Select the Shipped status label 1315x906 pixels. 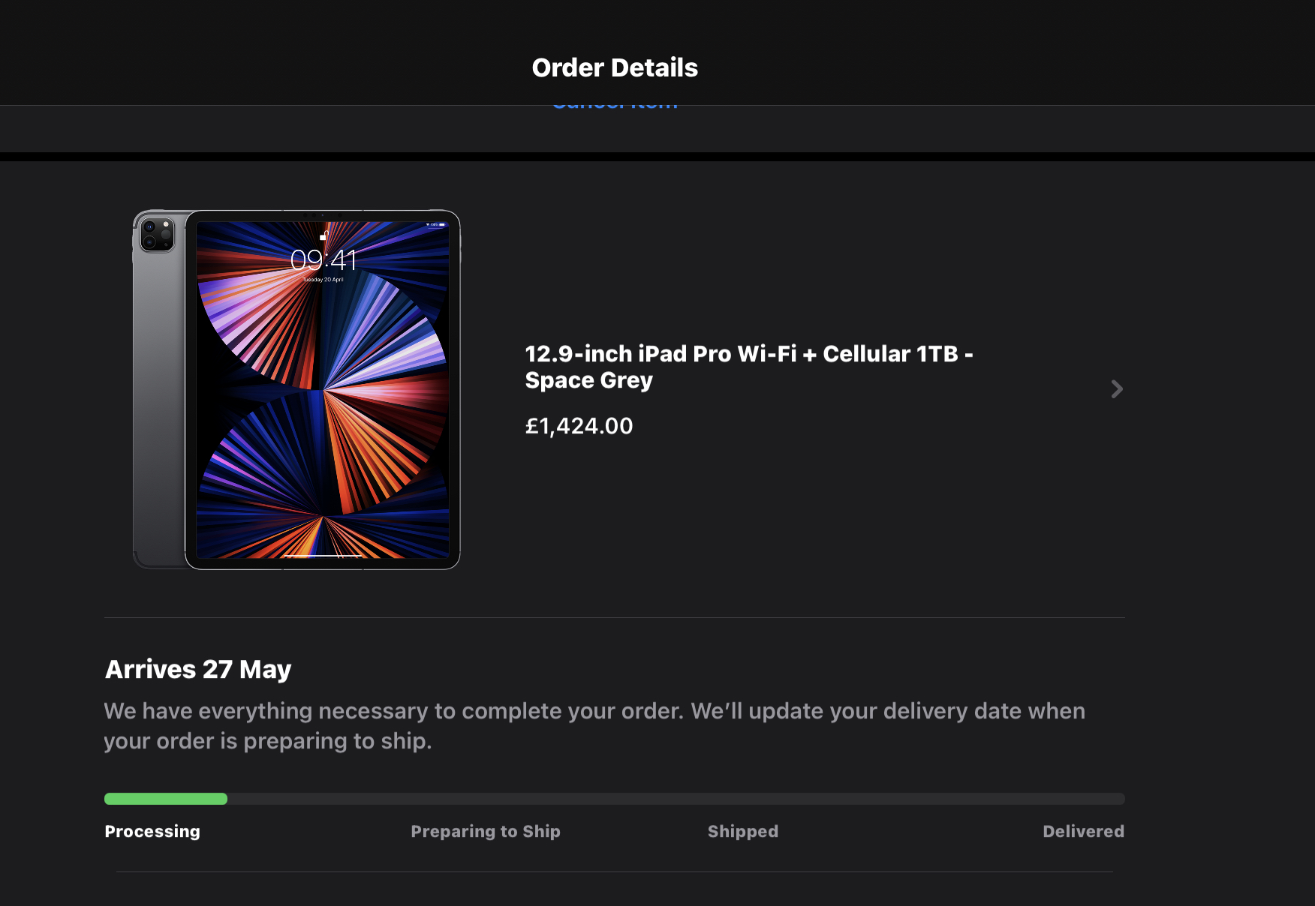pyautogui.click(x=743, y=831)
